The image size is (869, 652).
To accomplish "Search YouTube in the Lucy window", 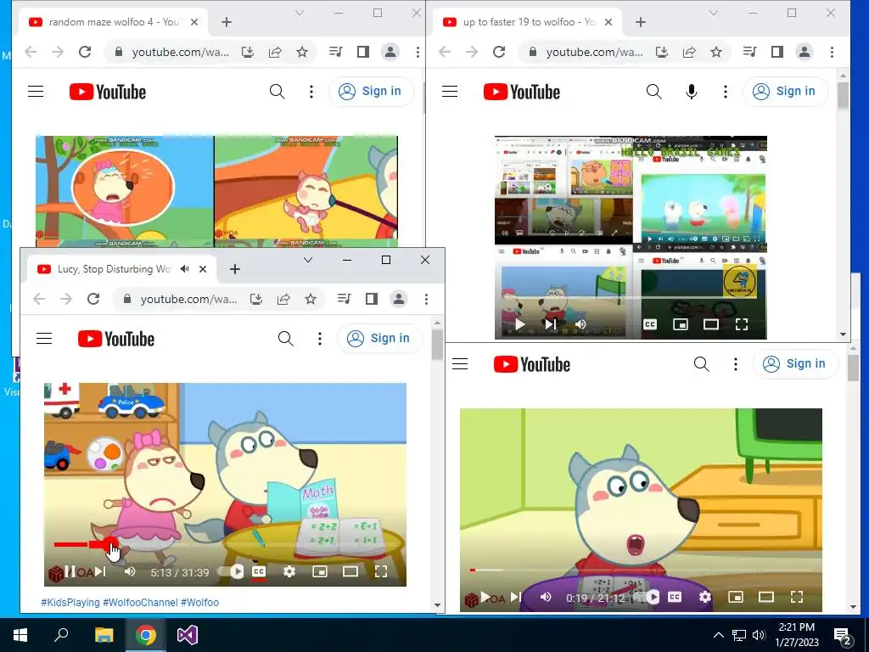I will click(x=285, y=338).
